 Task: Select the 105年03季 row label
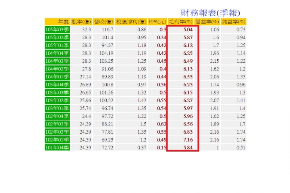click(57, 29)
